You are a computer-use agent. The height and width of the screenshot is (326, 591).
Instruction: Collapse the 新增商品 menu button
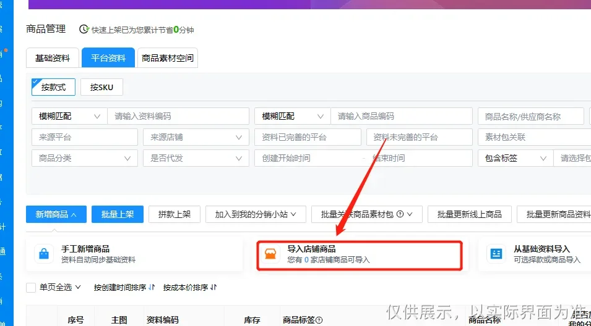coord(56,214)
